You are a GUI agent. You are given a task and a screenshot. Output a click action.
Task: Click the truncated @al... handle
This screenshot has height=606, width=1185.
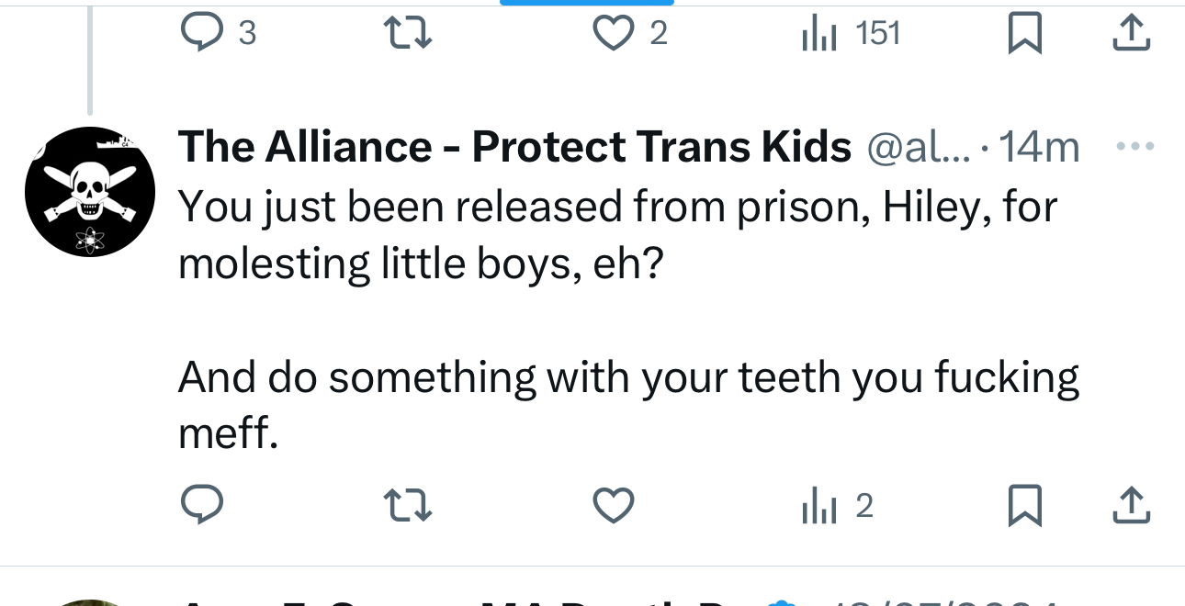(918, 147)
